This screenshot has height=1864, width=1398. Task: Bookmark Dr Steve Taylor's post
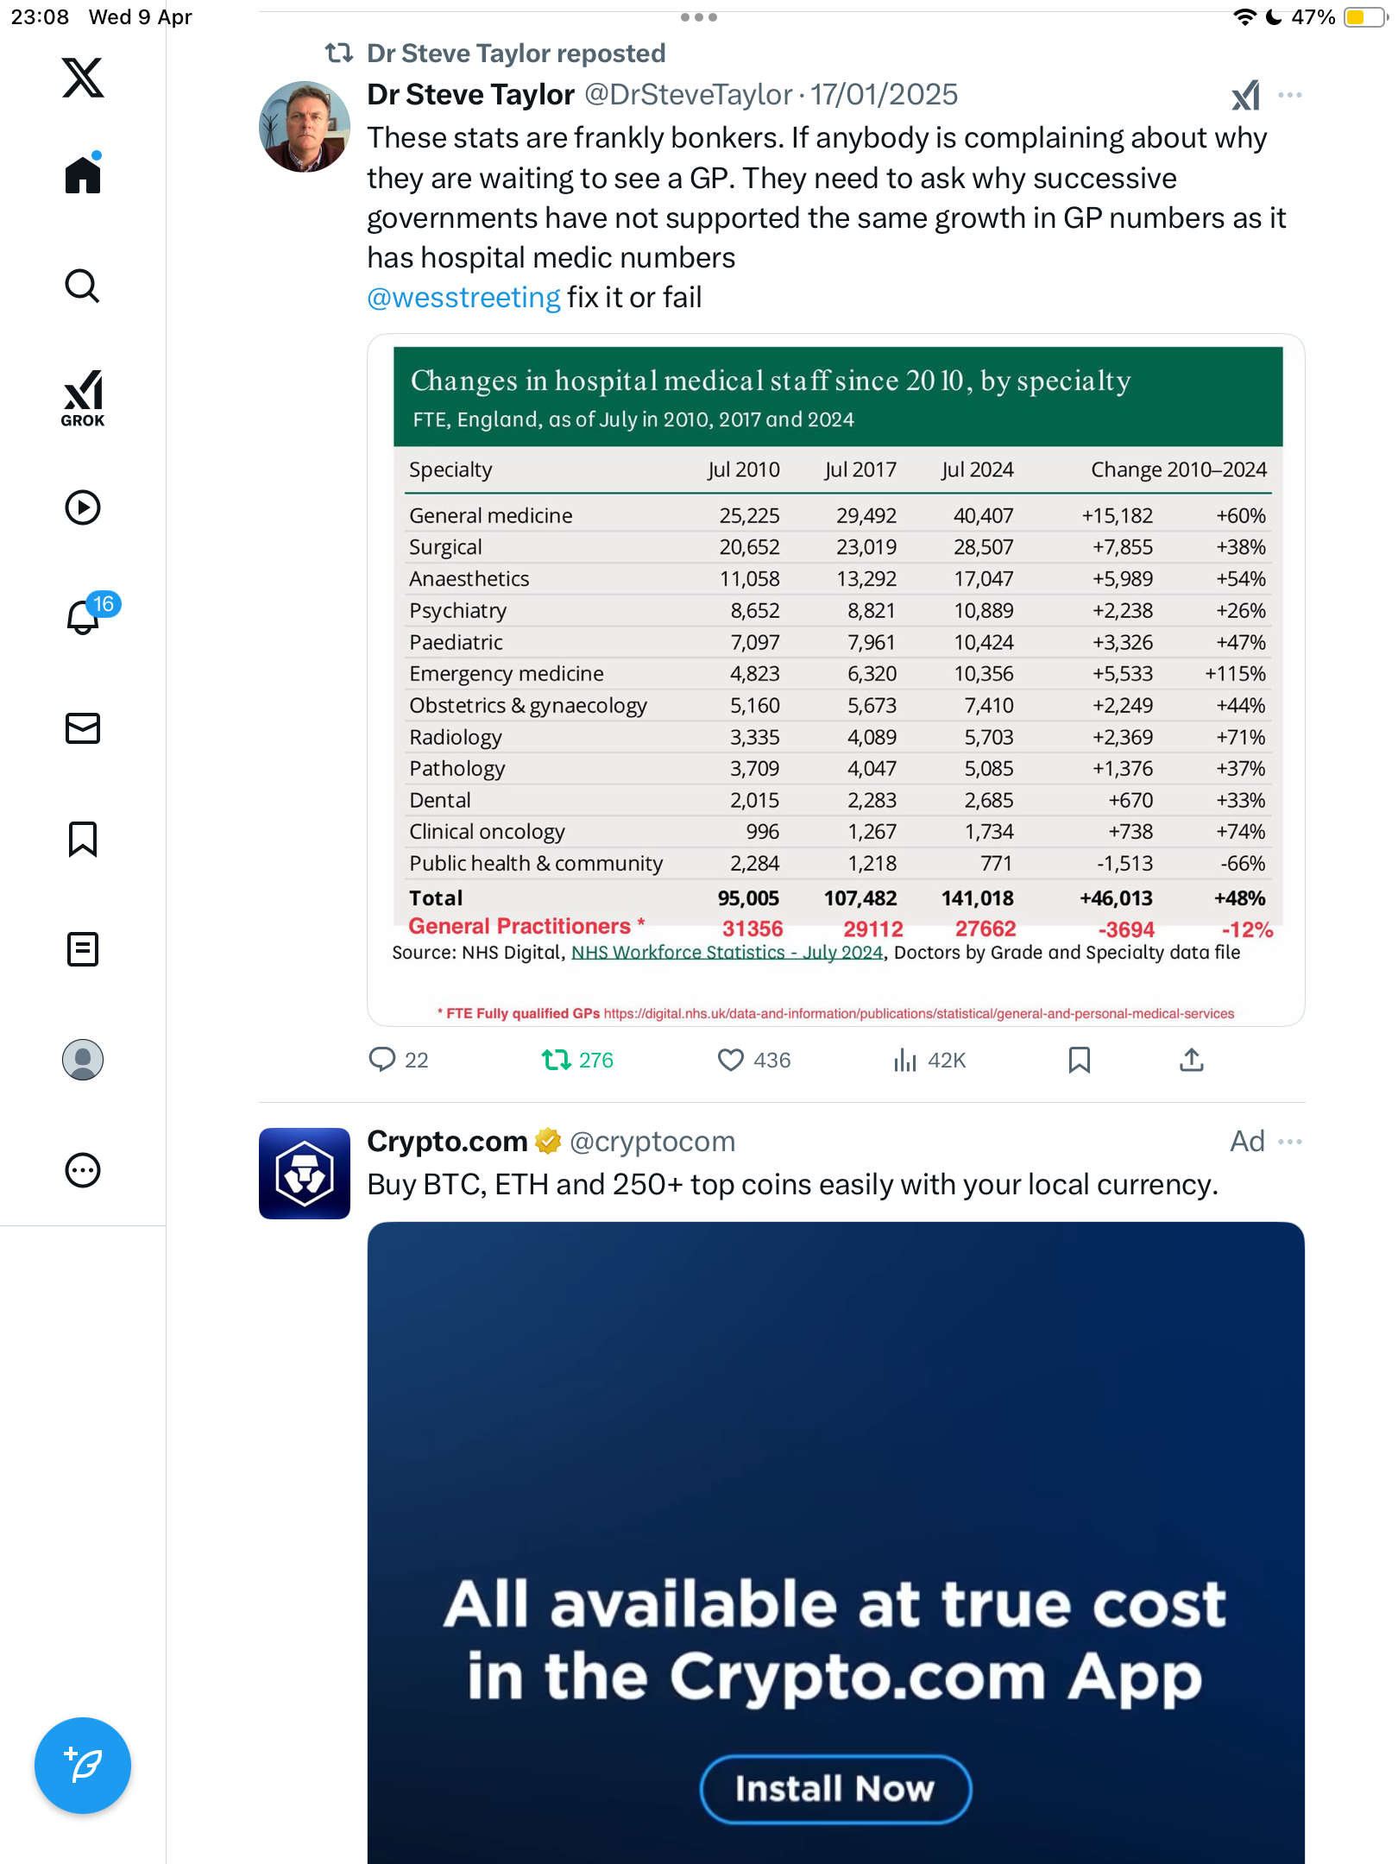[x=1079, y=1060]
